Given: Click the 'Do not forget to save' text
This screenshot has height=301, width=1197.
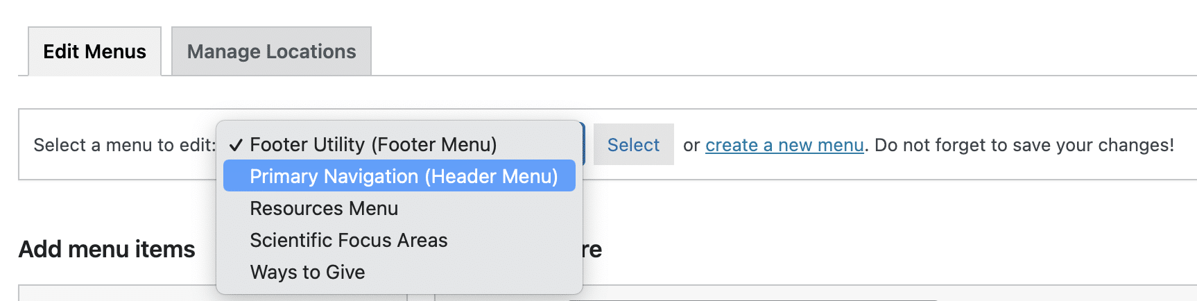Looking at the screenshot, I should tap(1024, 145).
